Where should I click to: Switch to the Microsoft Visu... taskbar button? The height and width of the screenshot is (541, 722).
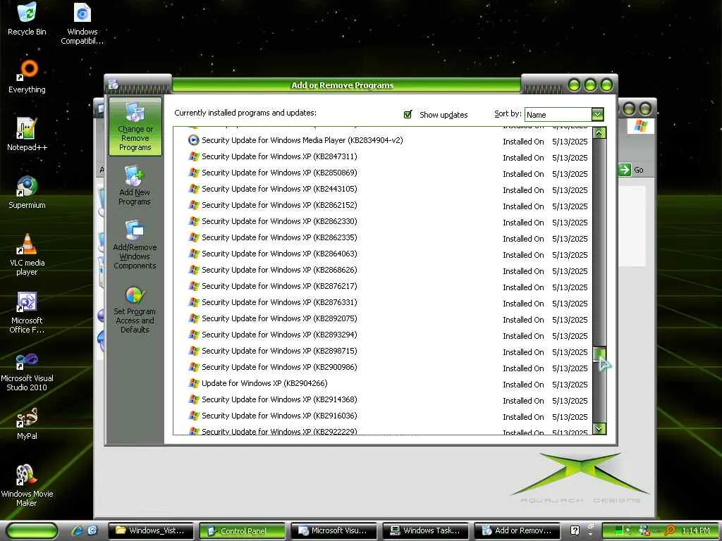pyautogui.click(x=334, y=531)
